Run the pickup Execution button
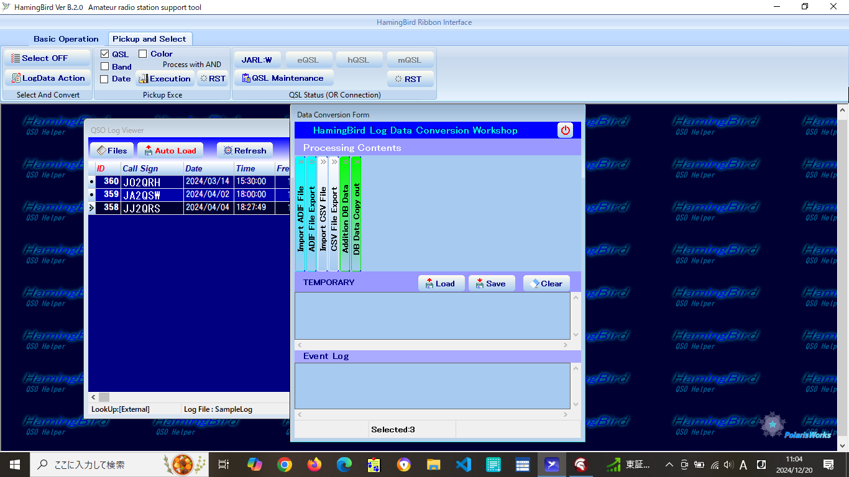Screen dimensions: 849x477 coord(165,79)
